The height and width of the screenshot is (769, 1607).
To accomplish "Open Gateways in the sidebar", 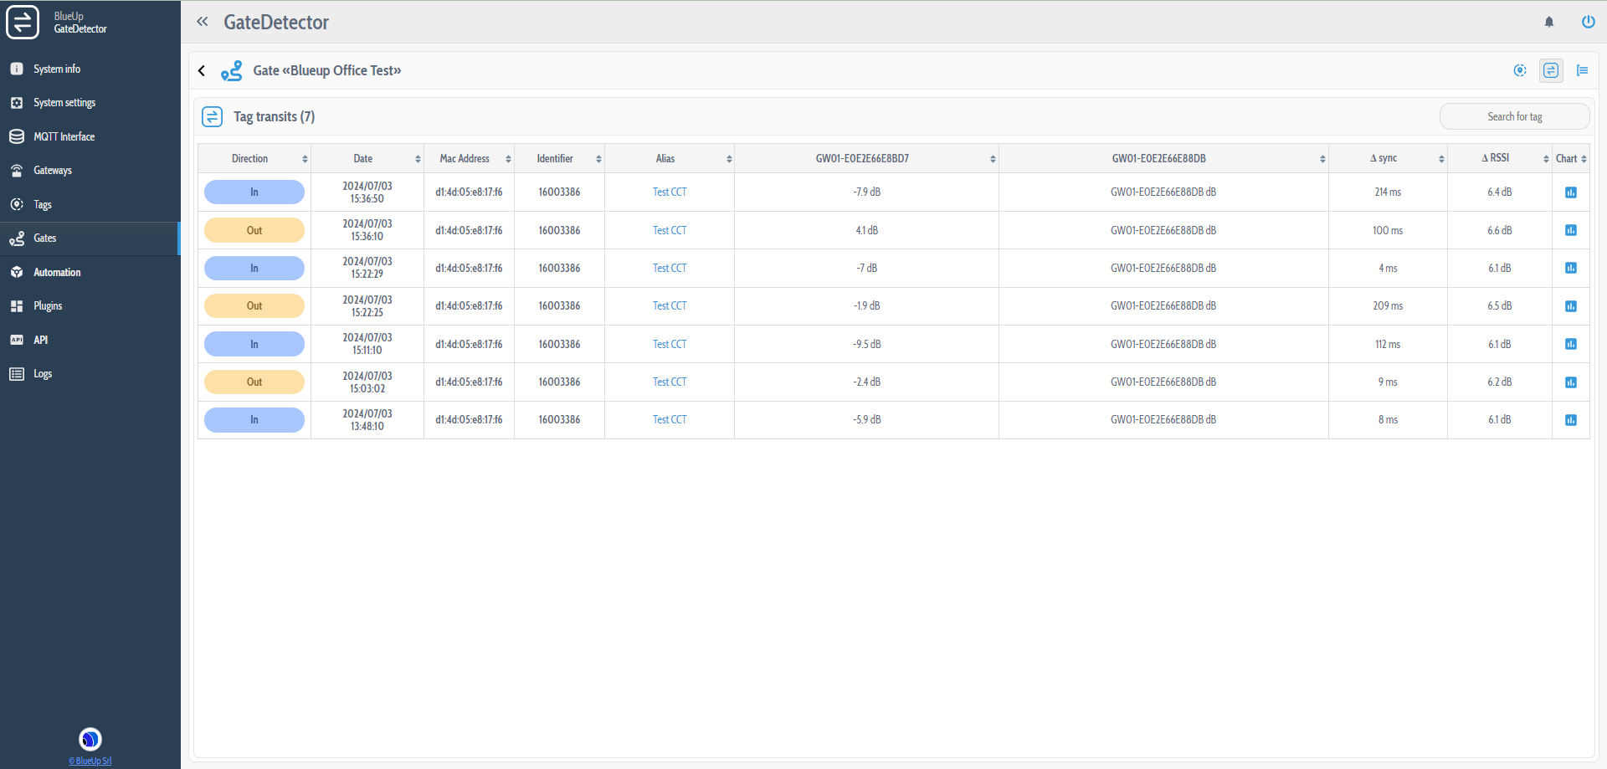I will click(53, 171).
